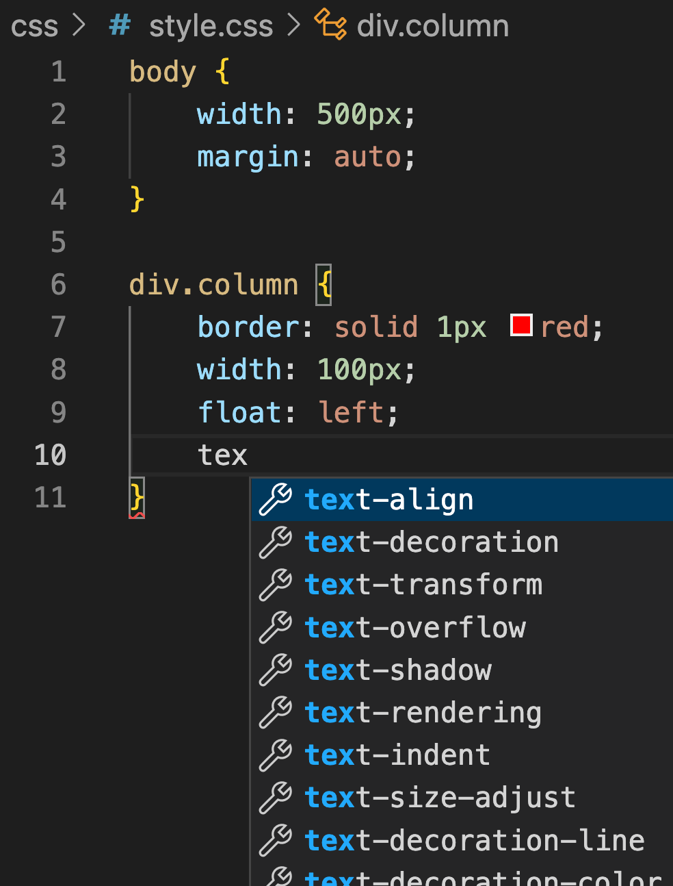Viewport: 673px width, 886px height.
Task: Place cursor after the typed 'tex' text
Action: pos(248,455)
